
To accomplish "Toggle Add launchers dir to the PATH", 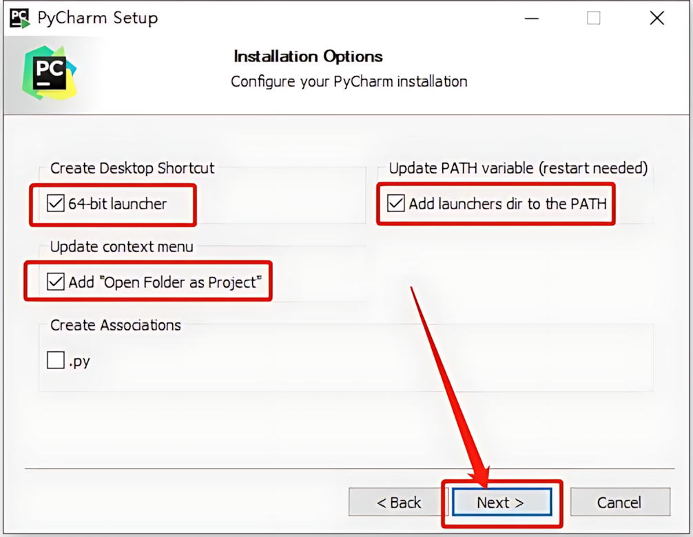I will click(x=395, y=204).
